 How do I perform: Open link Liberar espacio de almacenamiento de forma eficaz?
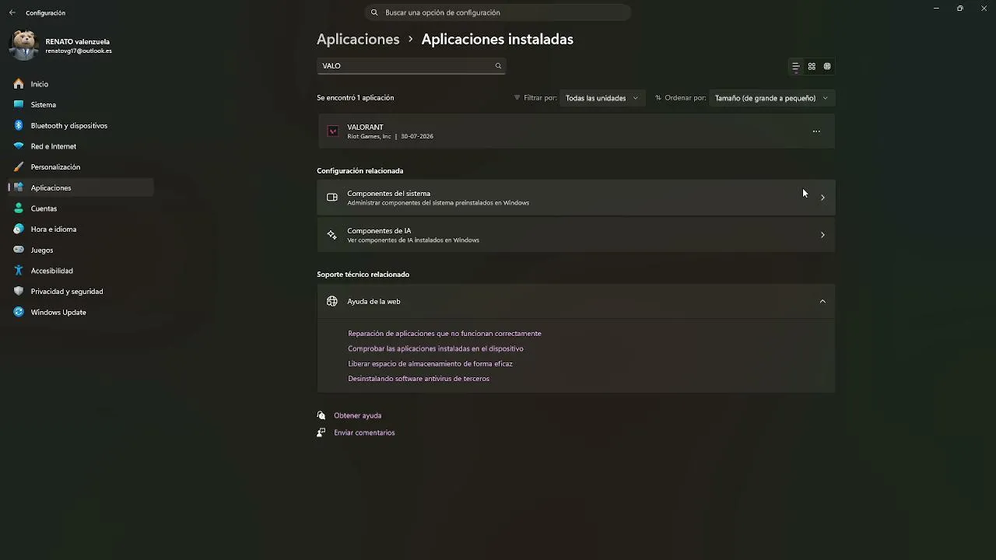430,364
